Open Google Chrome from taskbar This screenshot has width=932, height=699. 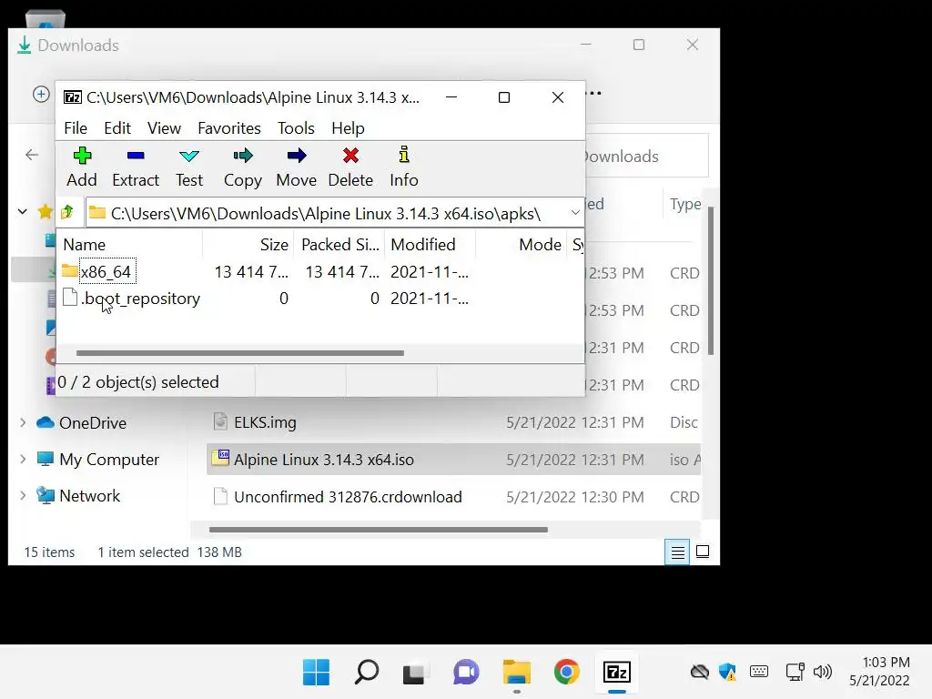566,673
